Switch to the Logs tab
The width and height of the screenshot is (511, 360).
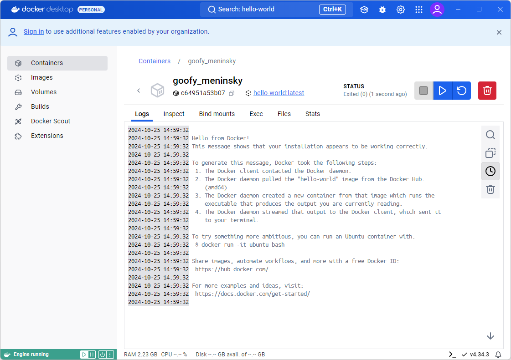pos(142,114)
